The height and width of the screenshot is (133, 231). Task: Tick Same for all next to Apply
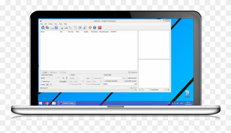[94, 78]
